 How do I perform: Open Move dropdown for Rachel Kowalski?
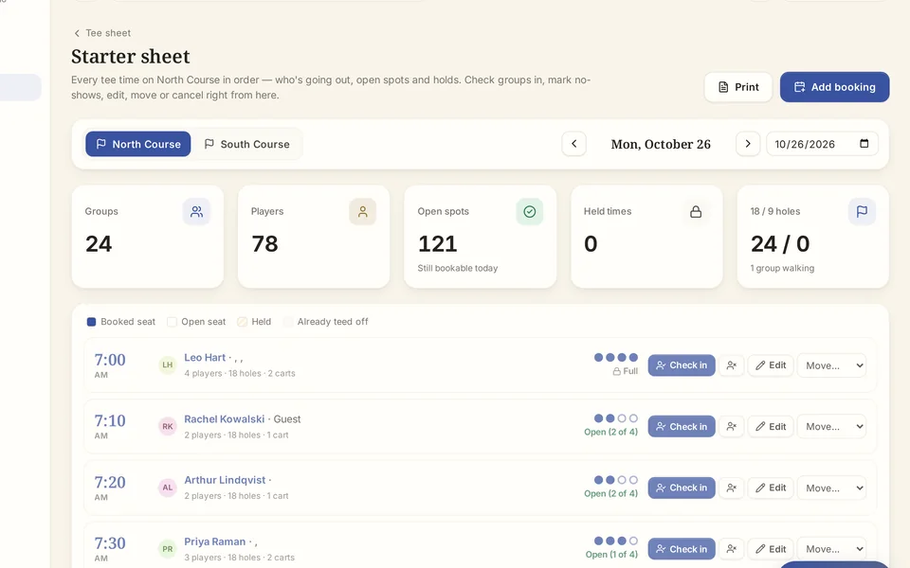pyautogui.click(x=831, y=427)
